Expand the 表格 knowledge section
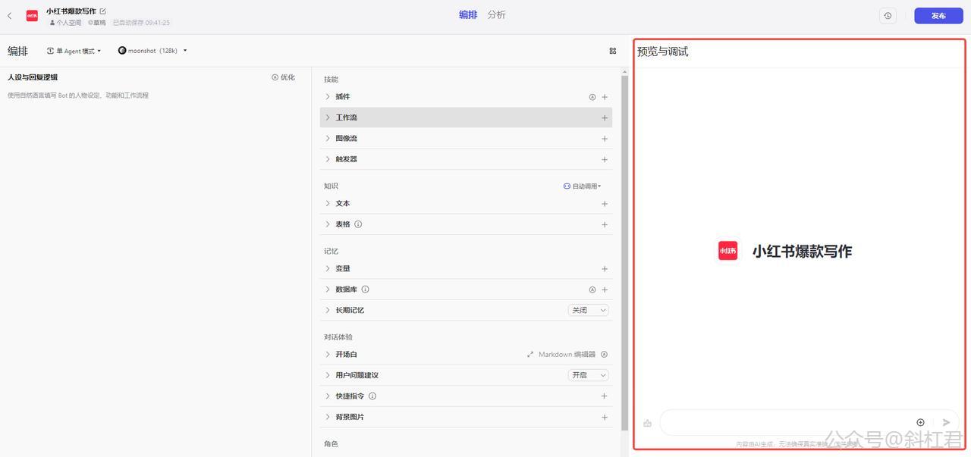 pos(328,224)
